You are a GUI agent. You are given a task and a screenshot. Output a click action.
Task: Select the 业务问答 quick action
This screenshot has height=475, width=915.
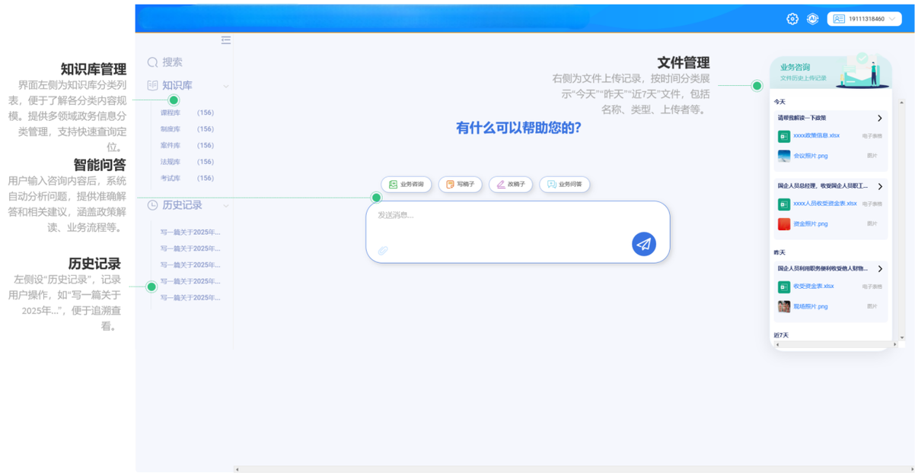[x=565, y=185]
